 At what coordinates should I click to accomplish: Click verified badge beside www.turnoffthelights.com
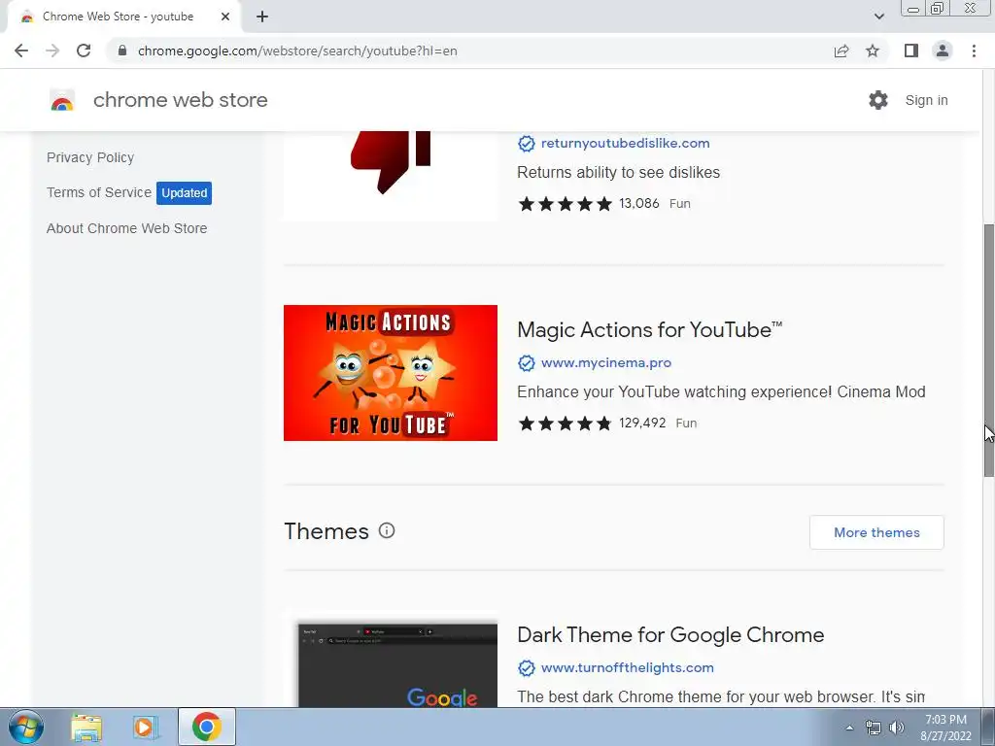[x=526, y=668]
